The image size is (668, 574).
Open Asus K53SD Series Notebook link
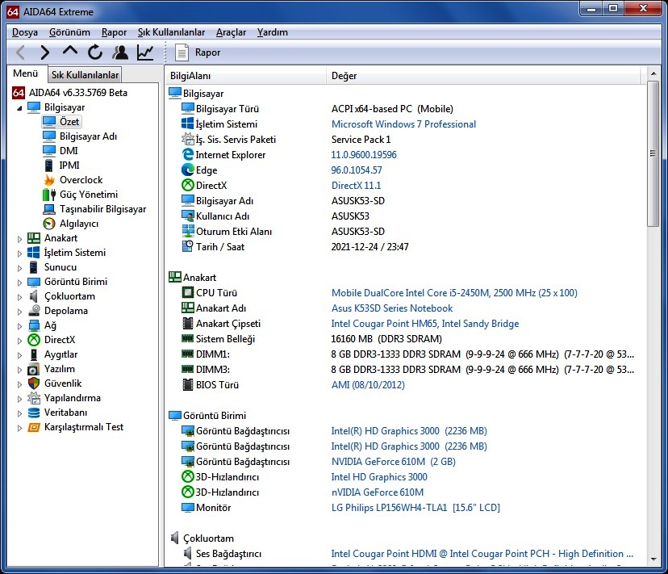(x=392, y=308)
